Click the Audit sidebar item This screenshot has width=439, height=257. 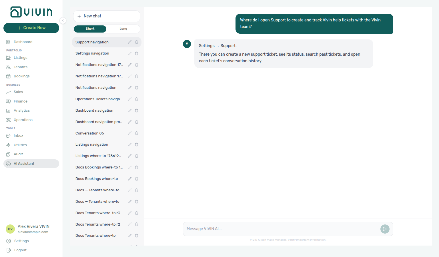(x=31, y=154)
